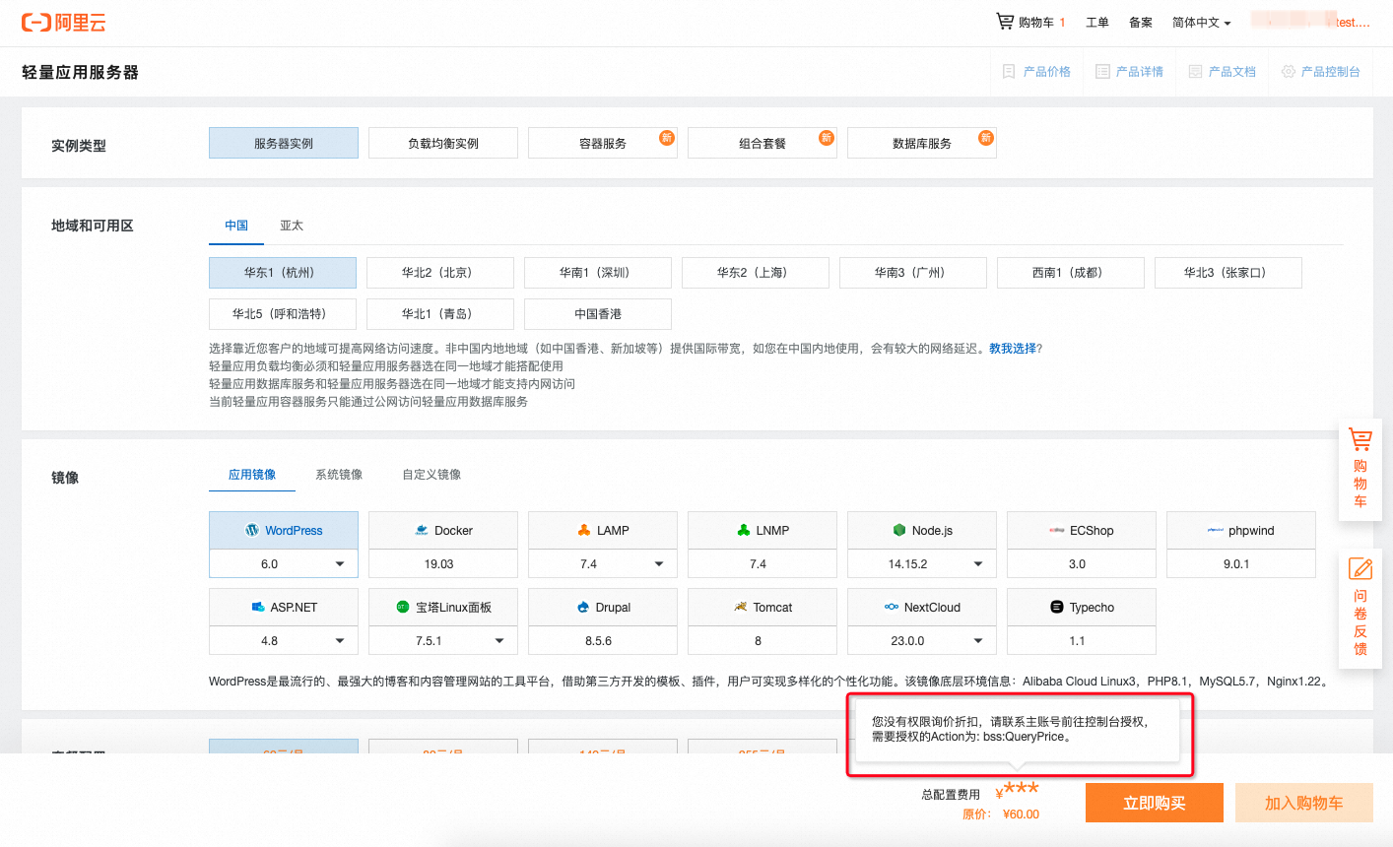Click the Docker whale icon
The width and height of the screenshot is (1393, 847).
point(422,530)
